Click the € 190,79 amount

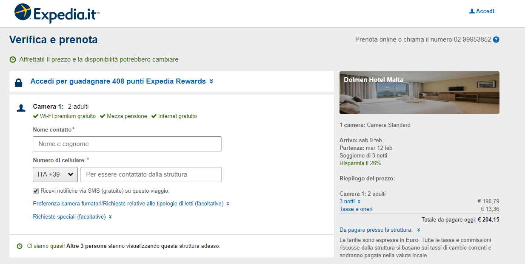point(488,202)
